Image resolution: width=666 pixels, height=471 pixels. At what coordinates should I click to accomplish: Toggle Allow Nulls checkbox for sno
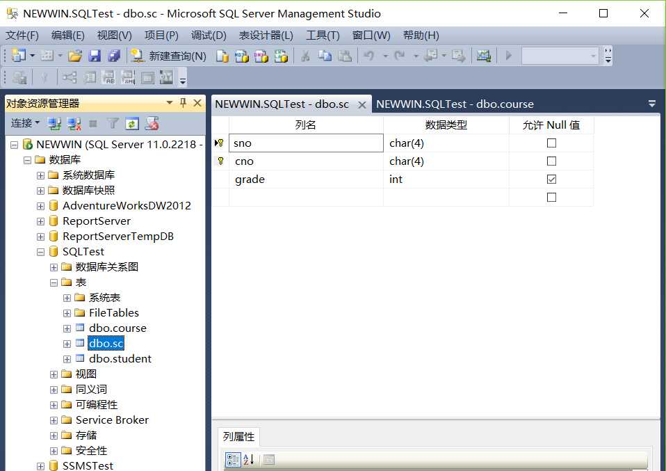[551, 143]
